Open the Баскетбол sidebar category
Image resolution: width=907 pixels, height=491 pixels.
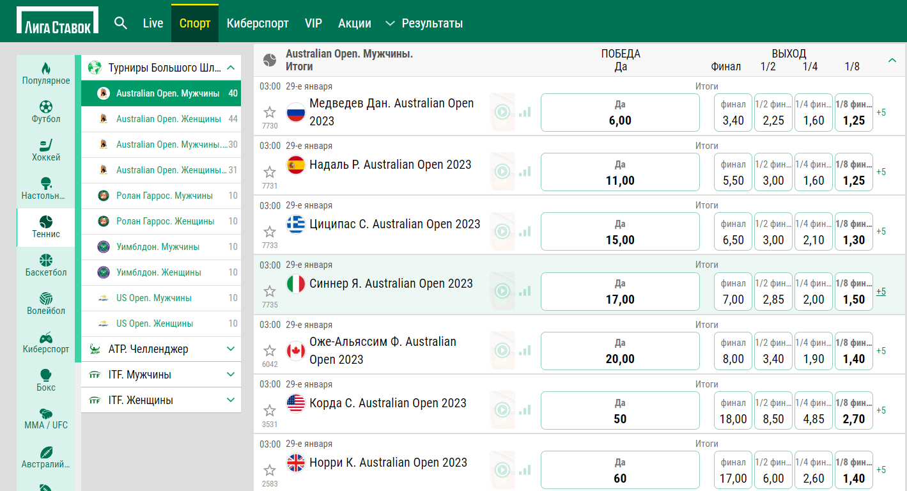point(46,266)
